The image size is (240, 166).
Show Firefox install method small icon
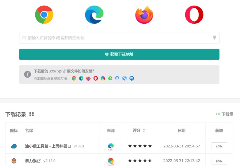tap(88, 79)
